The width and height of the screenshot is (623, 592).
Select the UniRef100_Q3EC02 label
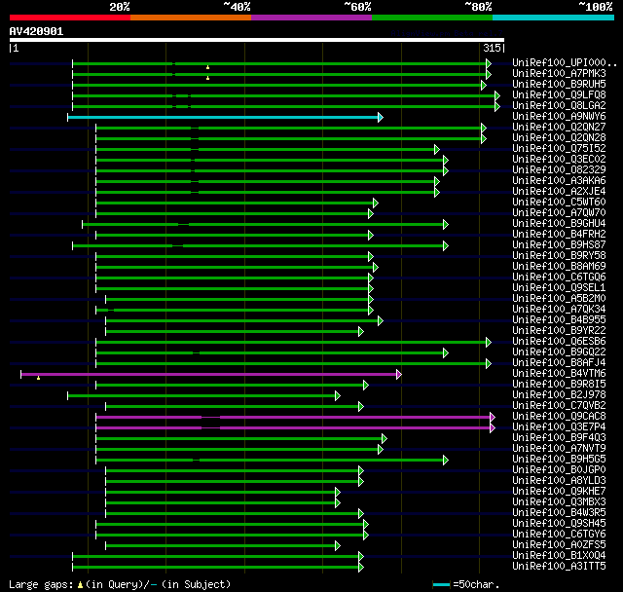click(559, 160)
